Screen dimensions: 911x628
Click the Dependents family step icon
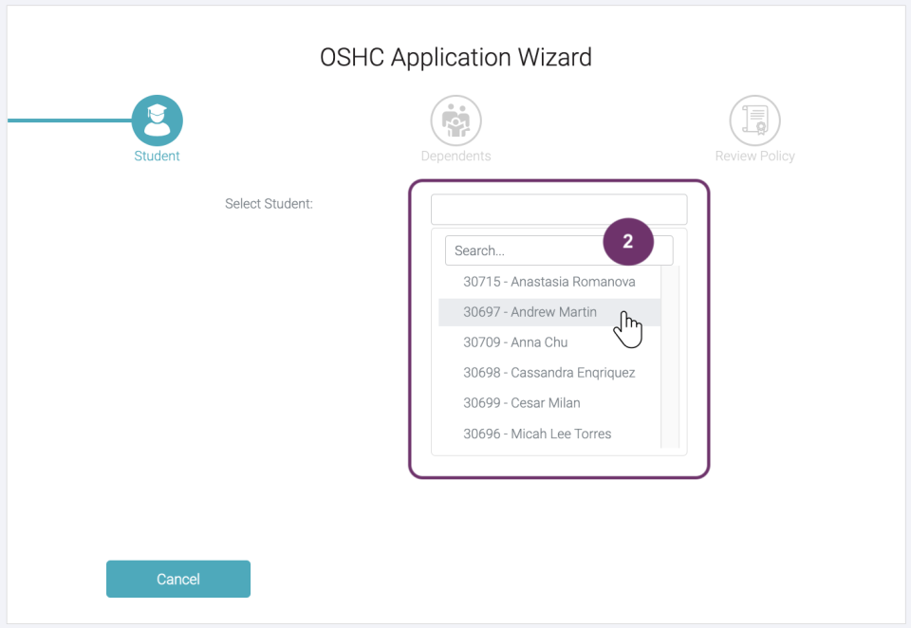[x=455, y=120]
